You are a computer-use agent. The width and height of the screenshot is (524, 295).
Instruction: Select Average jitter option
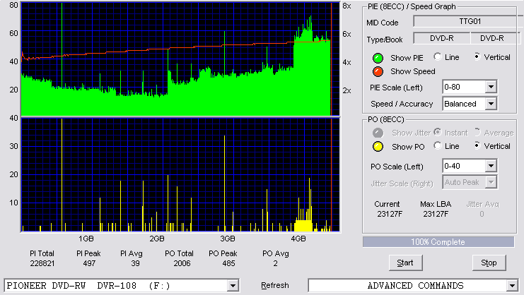477,133
